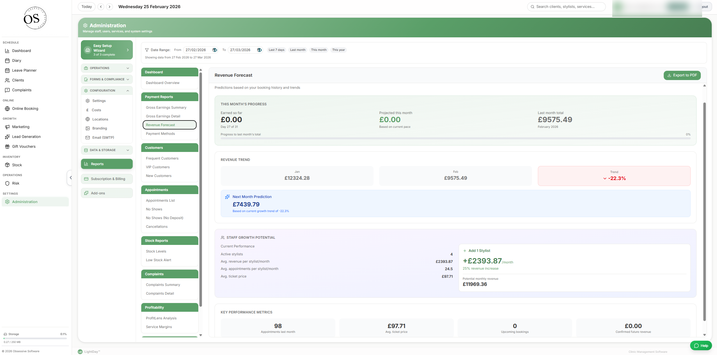
Task: Click the Gift Vouchers gift icon
Action: tap(7, 147)
